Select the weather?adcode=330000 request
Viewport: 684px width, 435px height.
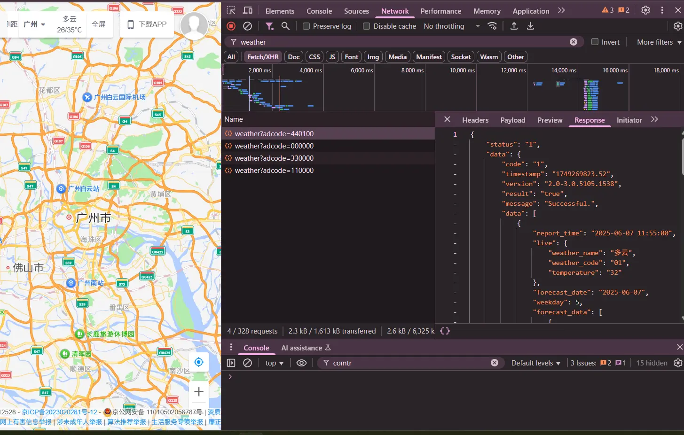click(274, 158)
